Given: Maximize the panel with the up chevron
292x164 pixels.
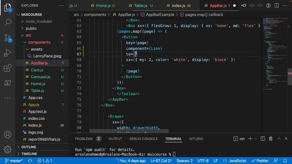Looking at the screenshot, I should 279,138.
